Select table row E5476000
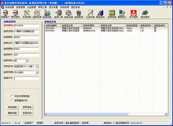The width and height of the screenshot is (173, 126). click(106, 28)
